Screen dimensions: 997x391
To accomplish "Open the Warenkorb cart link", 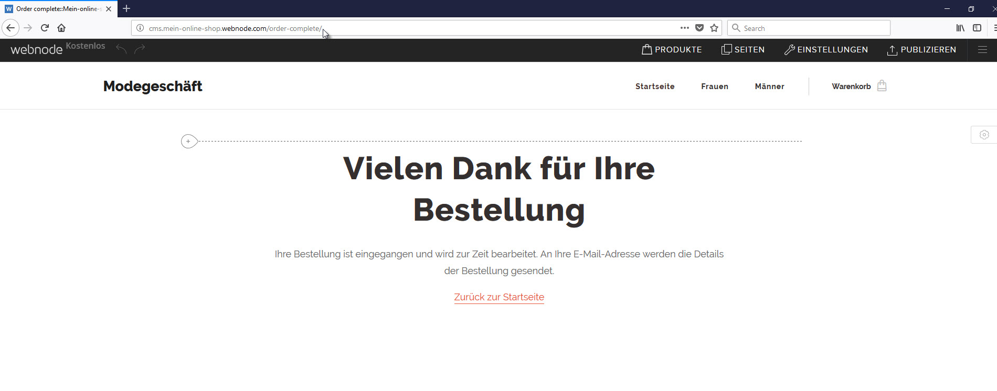I will pyautogui.click(x=851, y=86).
